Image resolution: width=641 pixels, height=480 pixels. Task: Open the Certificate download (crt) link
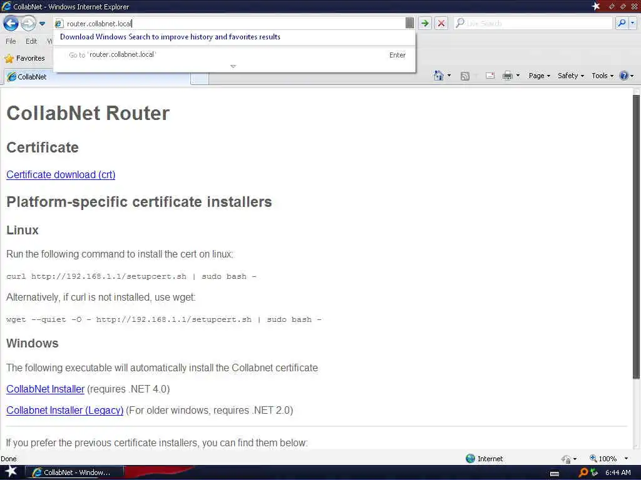pyautogui.click(x=61, y=175)
